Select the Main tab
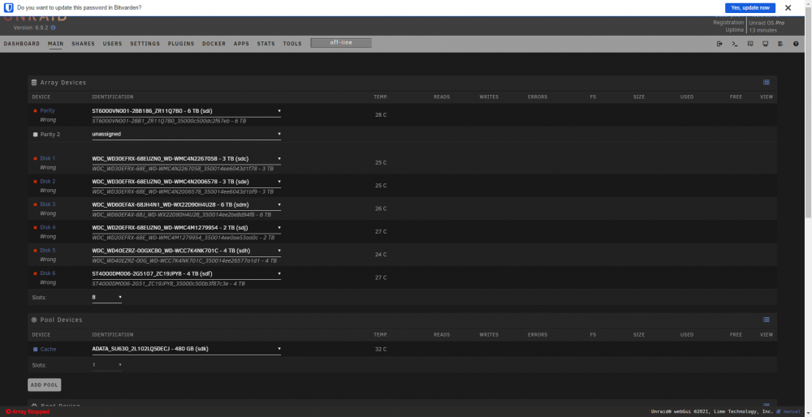This screenshot has height=417, width=812. click(55, 44)
